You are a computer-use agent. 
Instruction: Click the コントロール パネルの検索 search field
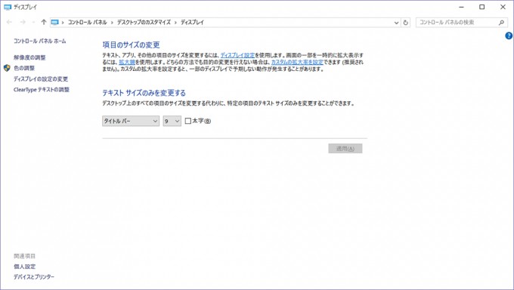pyautogui.click(x=457, y=23)
